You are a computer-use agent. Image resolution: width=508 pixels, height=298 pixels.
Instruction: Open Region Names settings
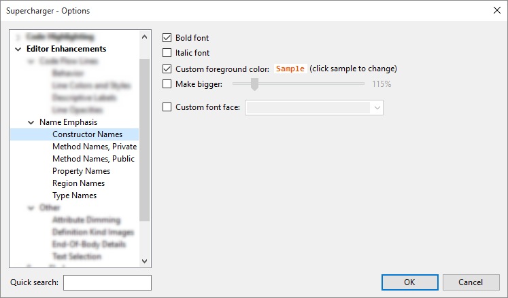click(x=78, y=183)
